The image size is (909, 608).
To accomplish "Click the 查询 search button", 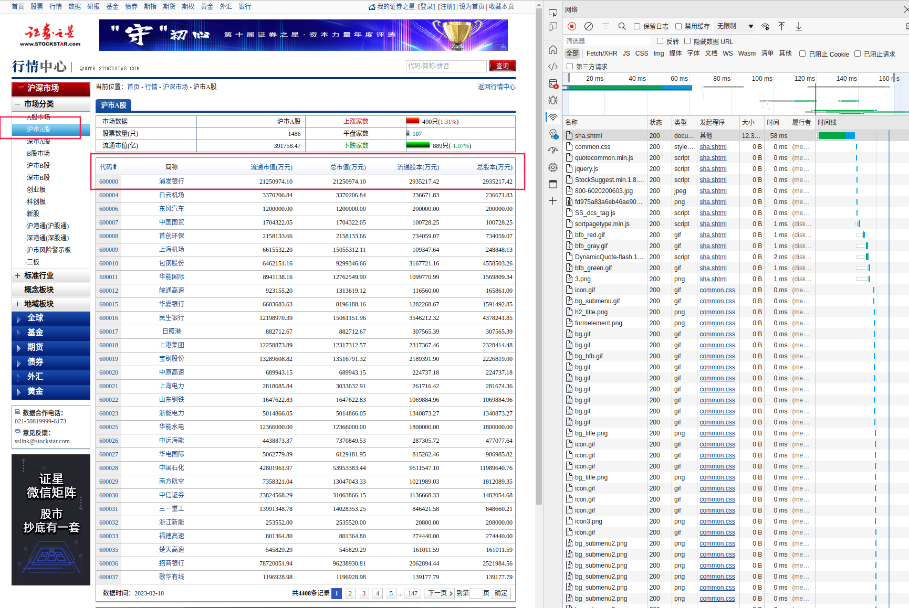I will tap(503, 66).
